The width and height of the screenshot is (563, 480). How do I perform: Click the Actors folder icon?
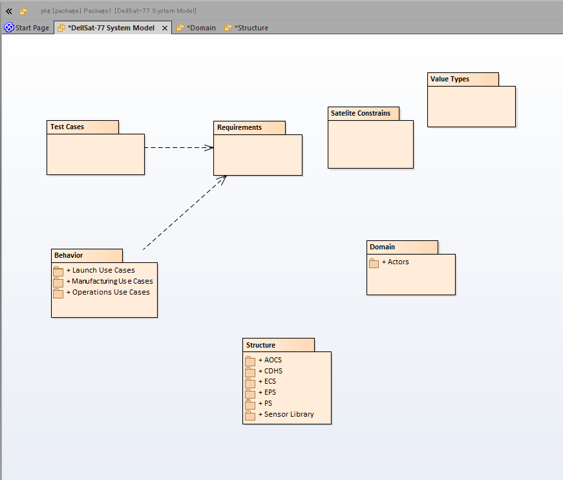[x=374, y=263]
